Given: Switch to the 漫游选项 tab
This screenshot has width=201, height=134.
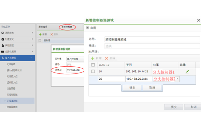Looking at the screenshot, I should point(43,26).
